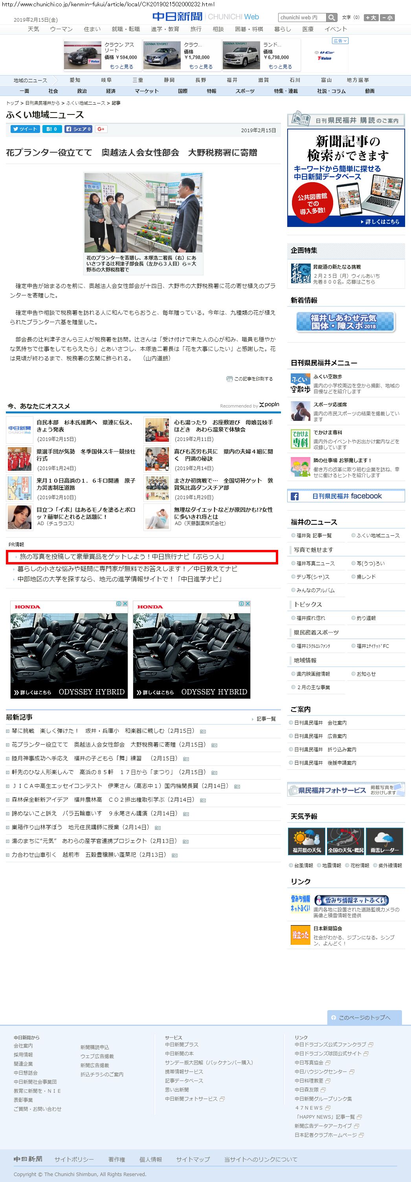Open 心も温ったり お座敷遊び recommended article
411x1182 pixels.
point(223,426)
